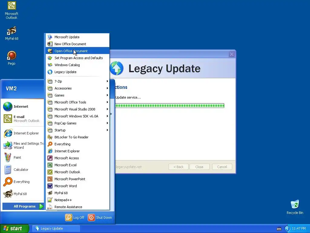
Task: Select Open Office Document entry
Action: [77, 51]
